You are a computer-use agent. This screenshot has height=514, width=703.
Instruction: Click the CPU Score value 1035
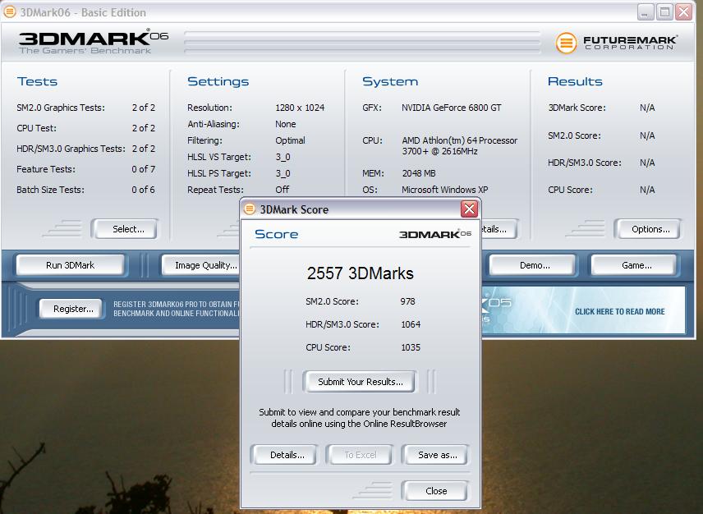click(411, 347)
